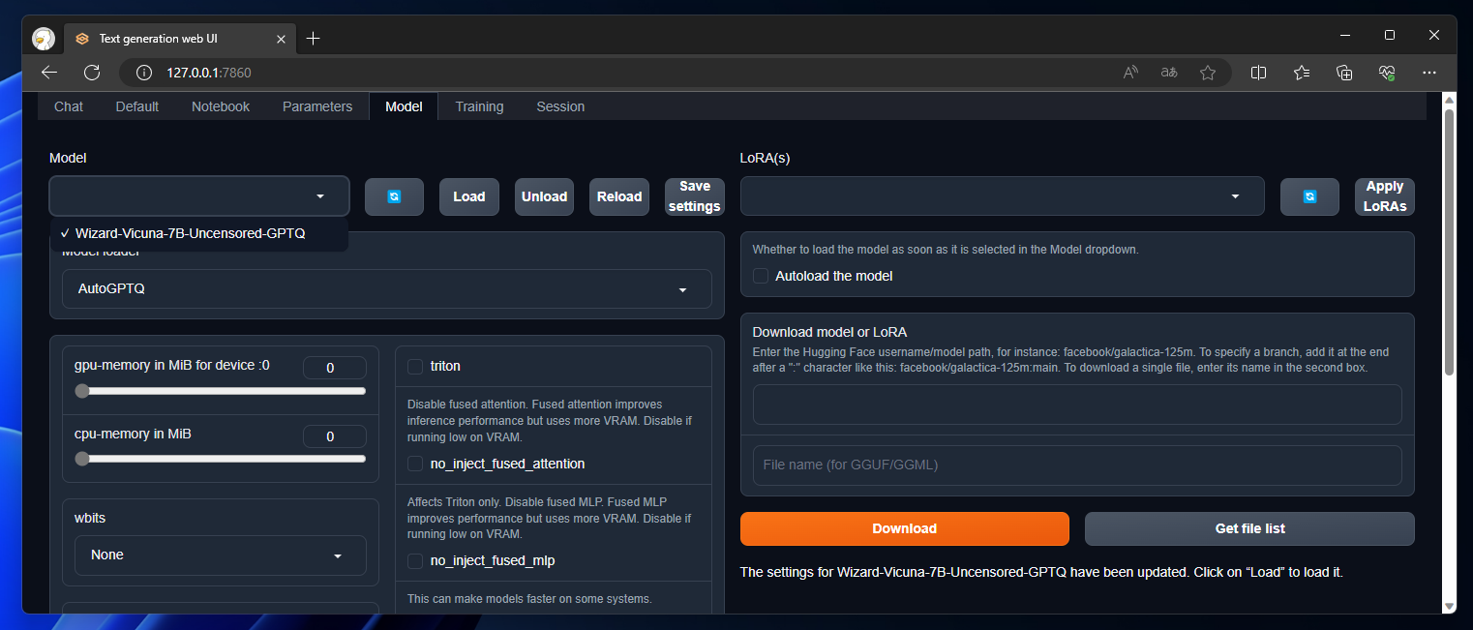The height and width of the screenshot is (630, 1473).
Task: Open browser Collections
Action: pyautogui.click(x=1344, y=73)
